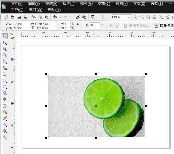Select the Shape edit tool
Viewport: 174px width, 154px height.
(5, 43)
